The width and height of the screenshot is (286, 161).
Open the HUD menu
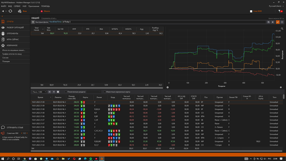pos(25,6)
